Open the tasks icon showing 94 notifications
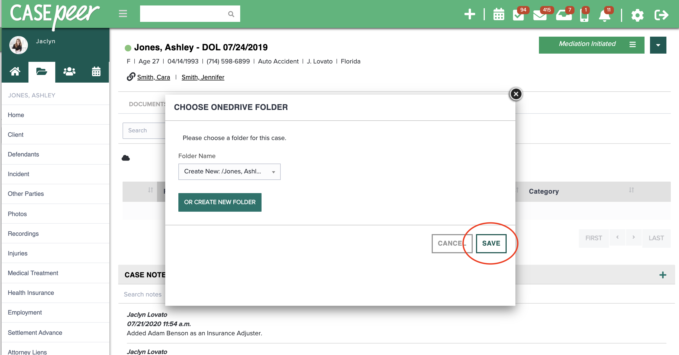Screen dimensions: 679x355 point(518,15)
